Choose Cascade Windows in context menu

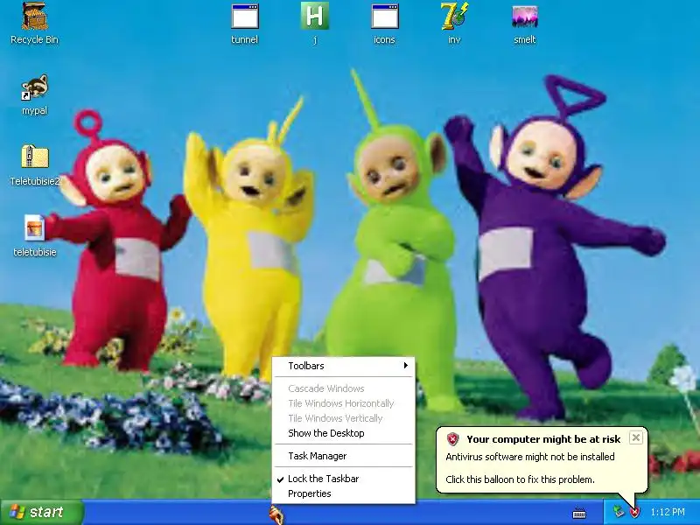point(343,388)
